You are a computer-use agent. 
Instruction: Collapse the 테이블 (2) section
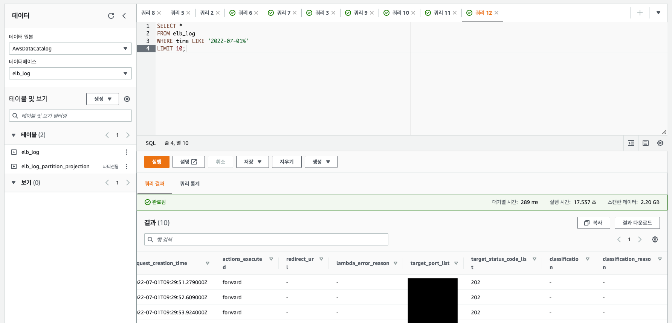tap(14, 135)
